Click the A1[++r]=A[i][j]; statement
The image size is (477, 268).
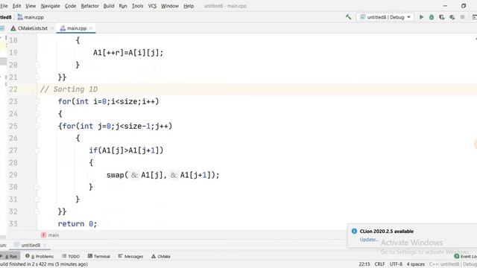pos(128,53)
